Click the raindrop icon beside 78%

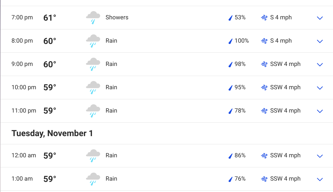[230, 111]
